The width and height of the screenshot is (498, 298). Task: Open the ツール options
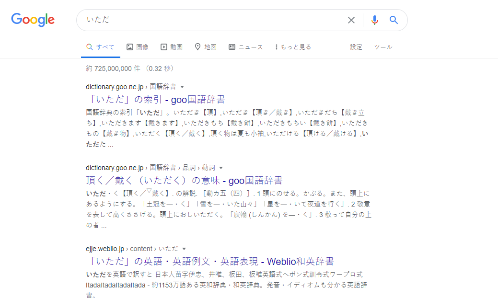pos(383,47)
